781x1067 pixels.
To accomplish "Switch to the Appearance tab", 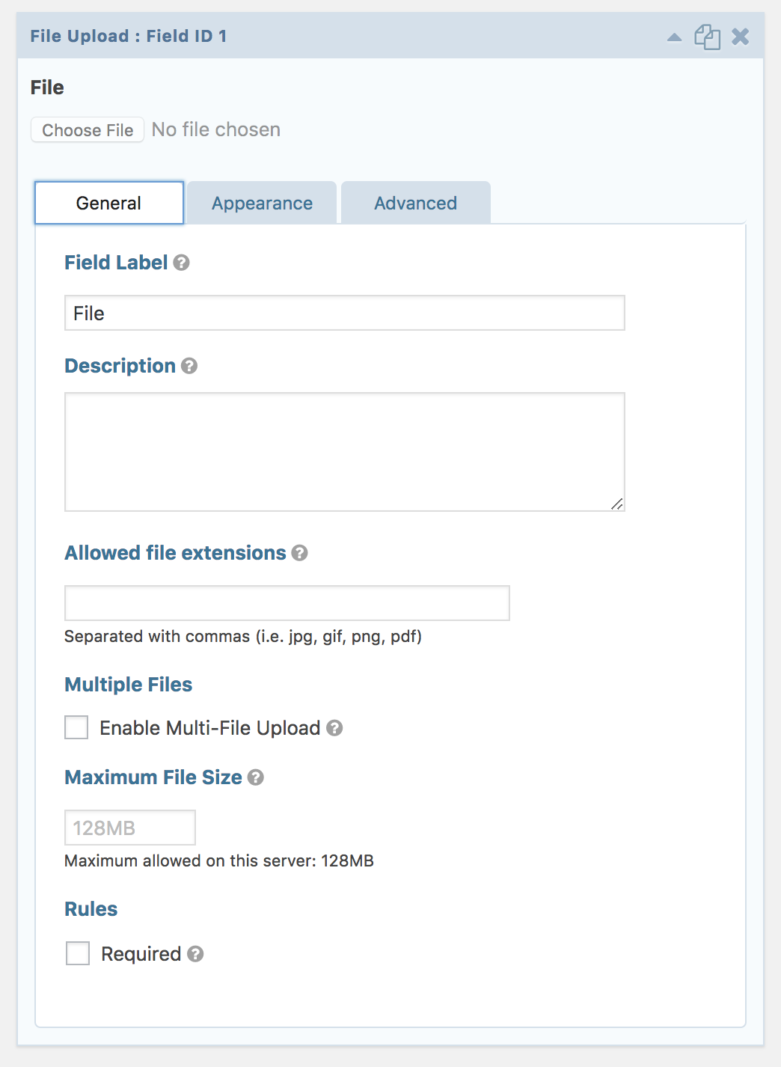I will click(262, 203).
